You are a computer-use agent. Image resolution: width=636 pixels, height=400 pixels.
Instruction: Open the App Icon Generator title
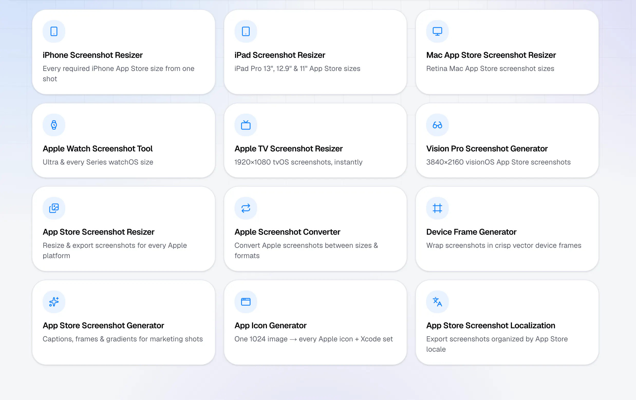pos(270,325)
